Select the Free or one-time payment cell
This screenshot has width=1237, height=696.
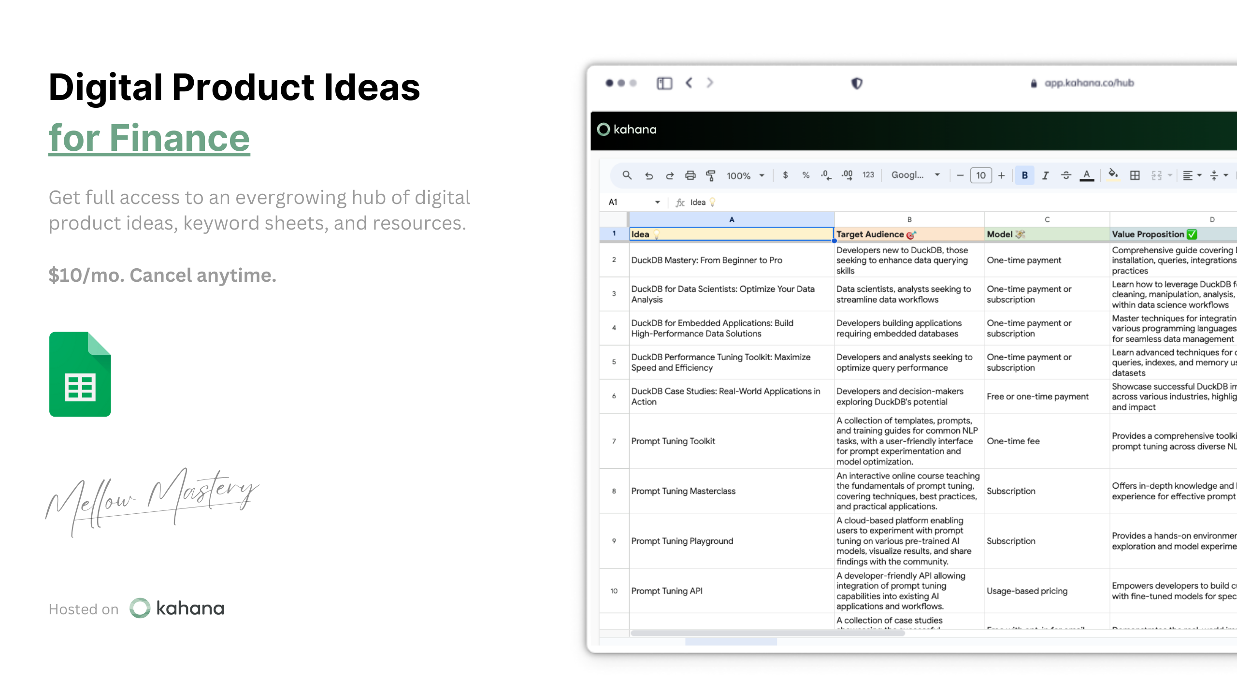coord(1047,396)
